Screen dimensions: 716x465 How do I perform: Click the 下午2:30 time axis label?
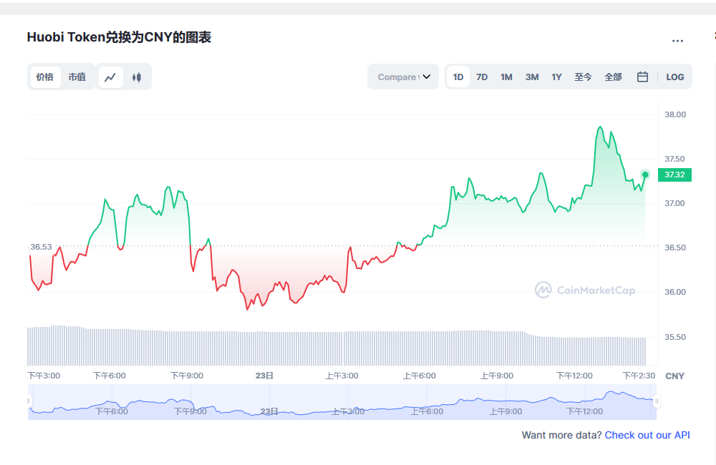[639, 376]
